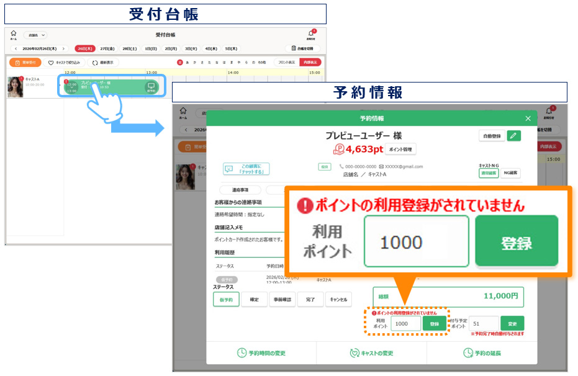Click the ポイント管理 button
This screenshot has height=376, width=578.
tap(400, 150)
